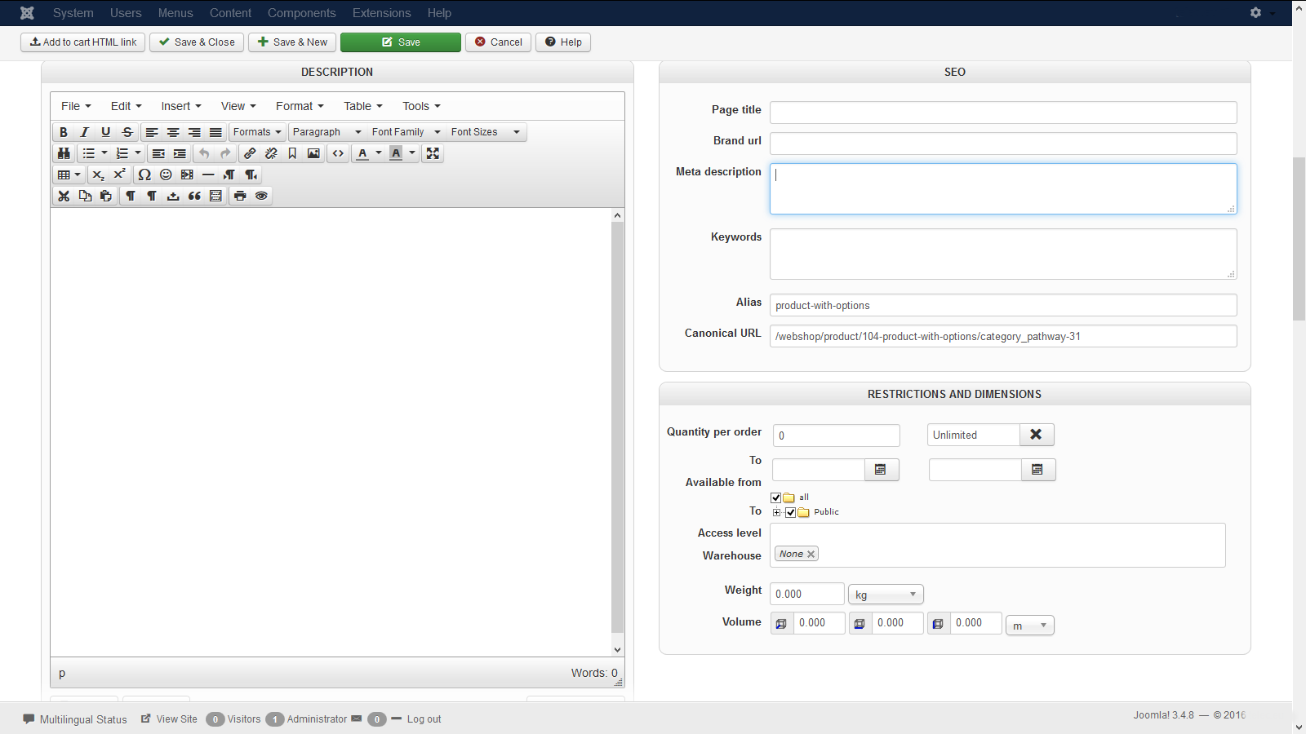Toggle right text alignment
Viewport: 1306px width, 734px height.
194,132
